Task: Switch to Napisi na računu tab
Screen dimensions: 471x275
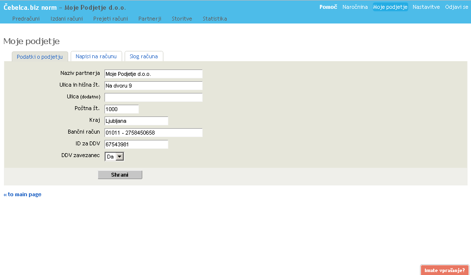Action: [x=96, y=56]
